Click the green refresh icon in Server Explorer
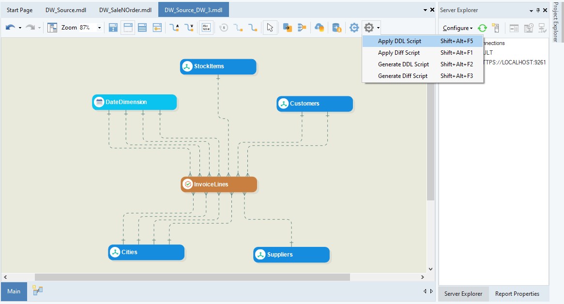Viewport: 564px width, 304px height. coord(482,28)
